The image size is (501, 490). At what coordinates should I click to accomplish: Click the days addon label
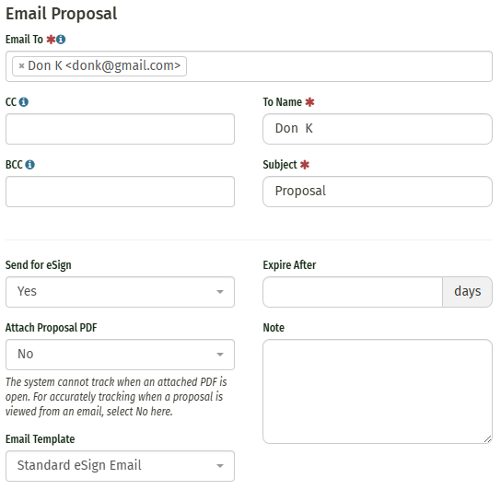point(468,292)
